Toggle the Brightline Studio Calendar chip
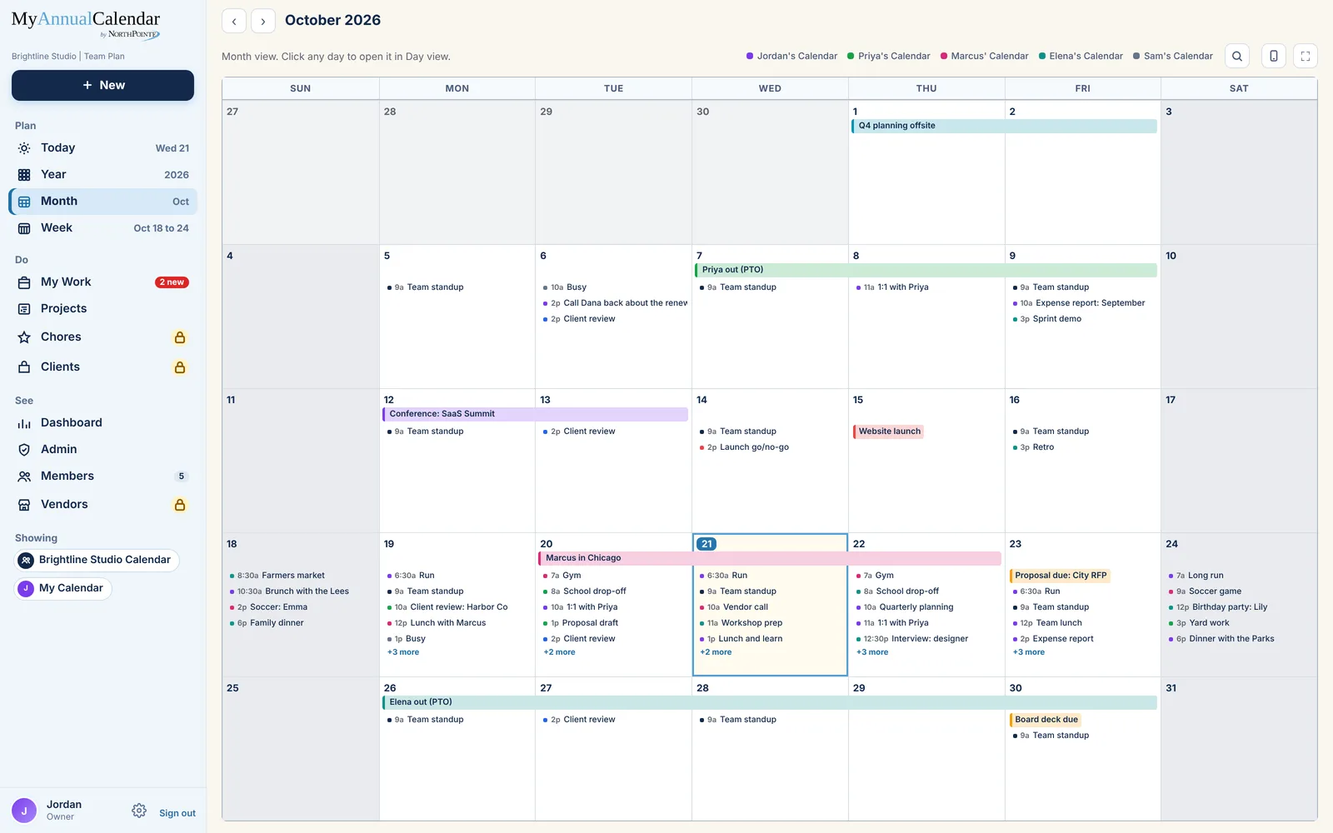Viewport: 1333px width, 833px height. point(97,561)
